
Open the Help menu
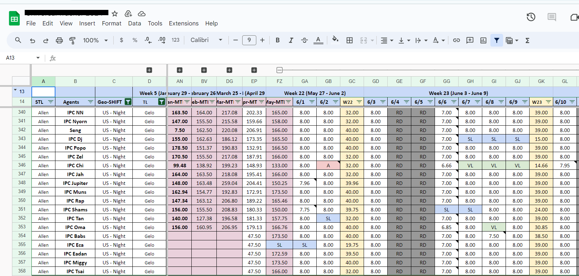click(211, 23)
